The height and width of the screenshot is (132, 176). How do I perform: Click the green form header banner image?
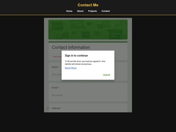(x=88, y=30)
